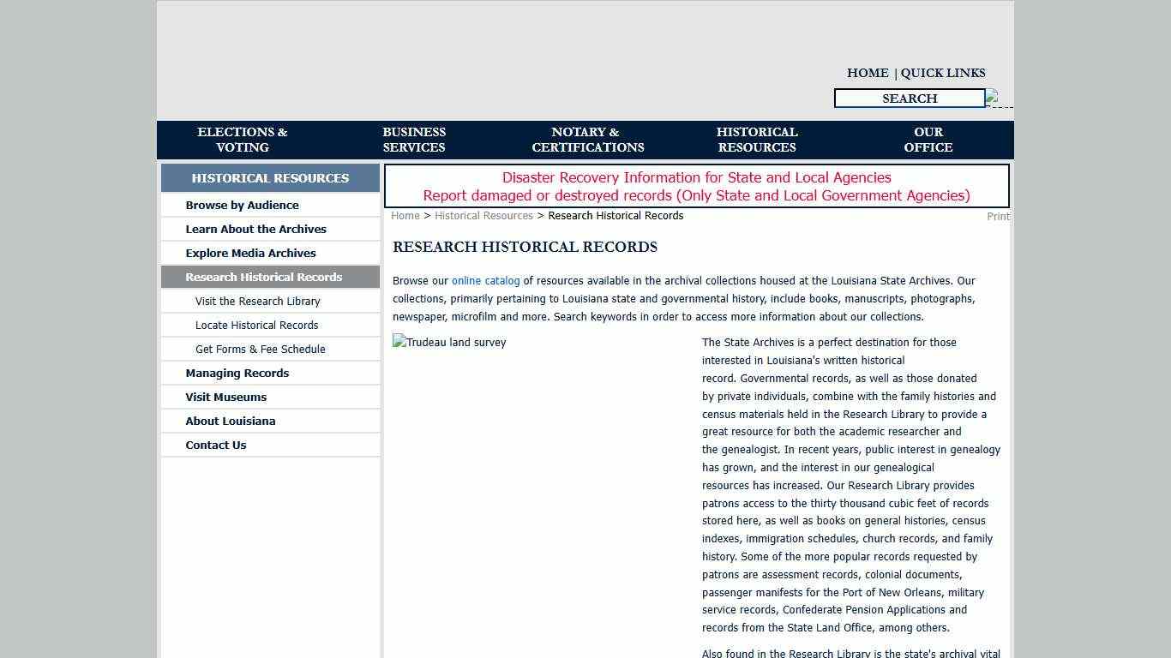Open Learn About the Archives
Viewport: 1171px width, 658px height.
[255, 230]
